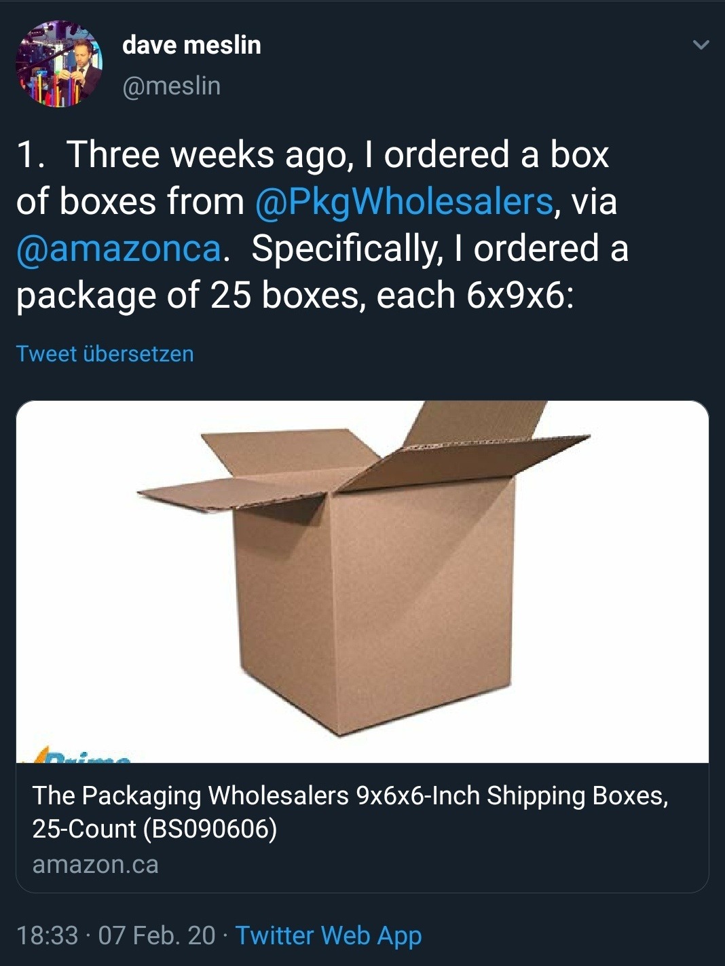Click the 18:33 timestamp

[x=47, y=935]
